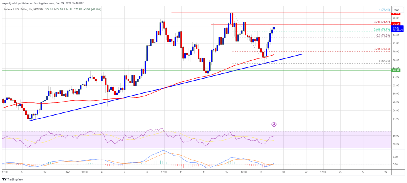407x183 pixels.
Task: Click the purple lightning bolt event icon
Action: 274,124
